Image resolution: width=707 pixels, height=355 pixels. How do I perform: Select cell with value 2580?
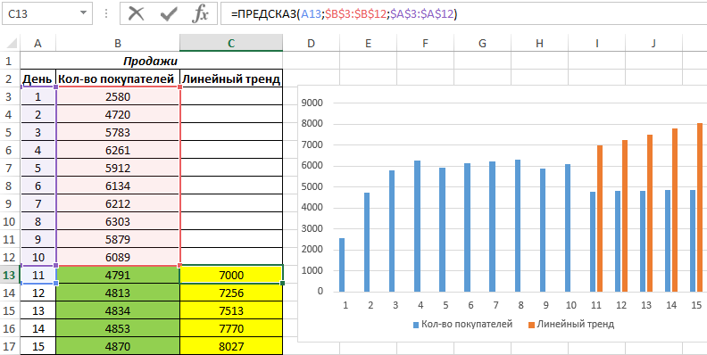tap(118, 96)
